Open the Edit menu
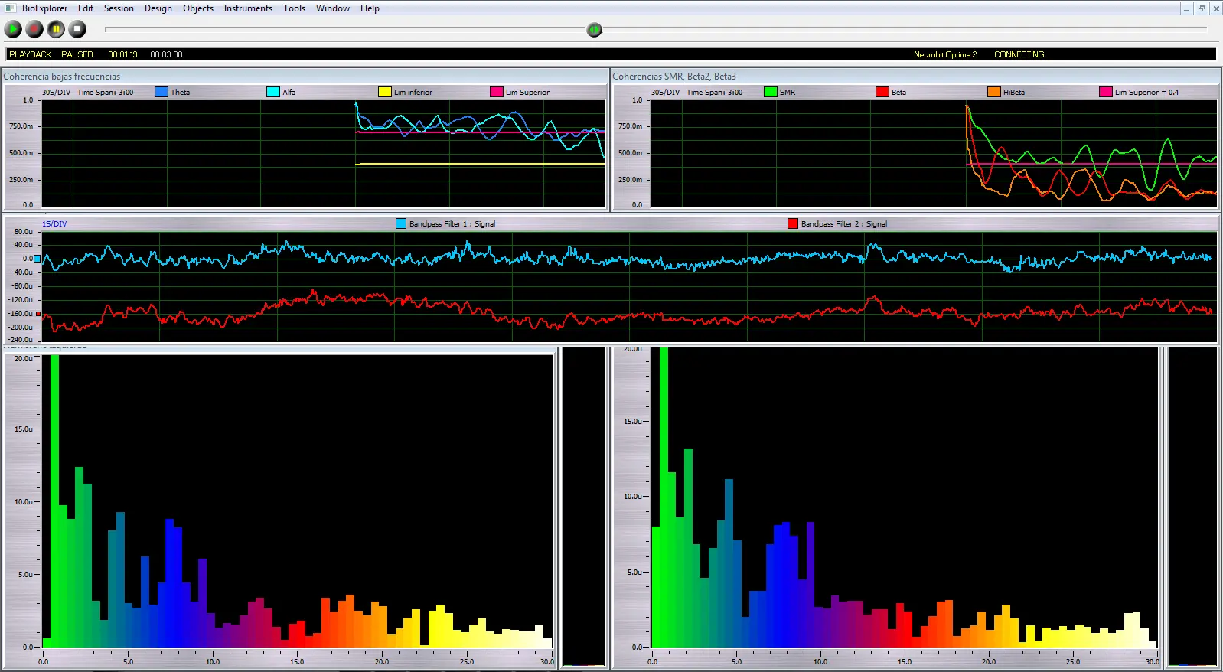The width and height of the screenshot is (1223, 672). tap(86, 8)
